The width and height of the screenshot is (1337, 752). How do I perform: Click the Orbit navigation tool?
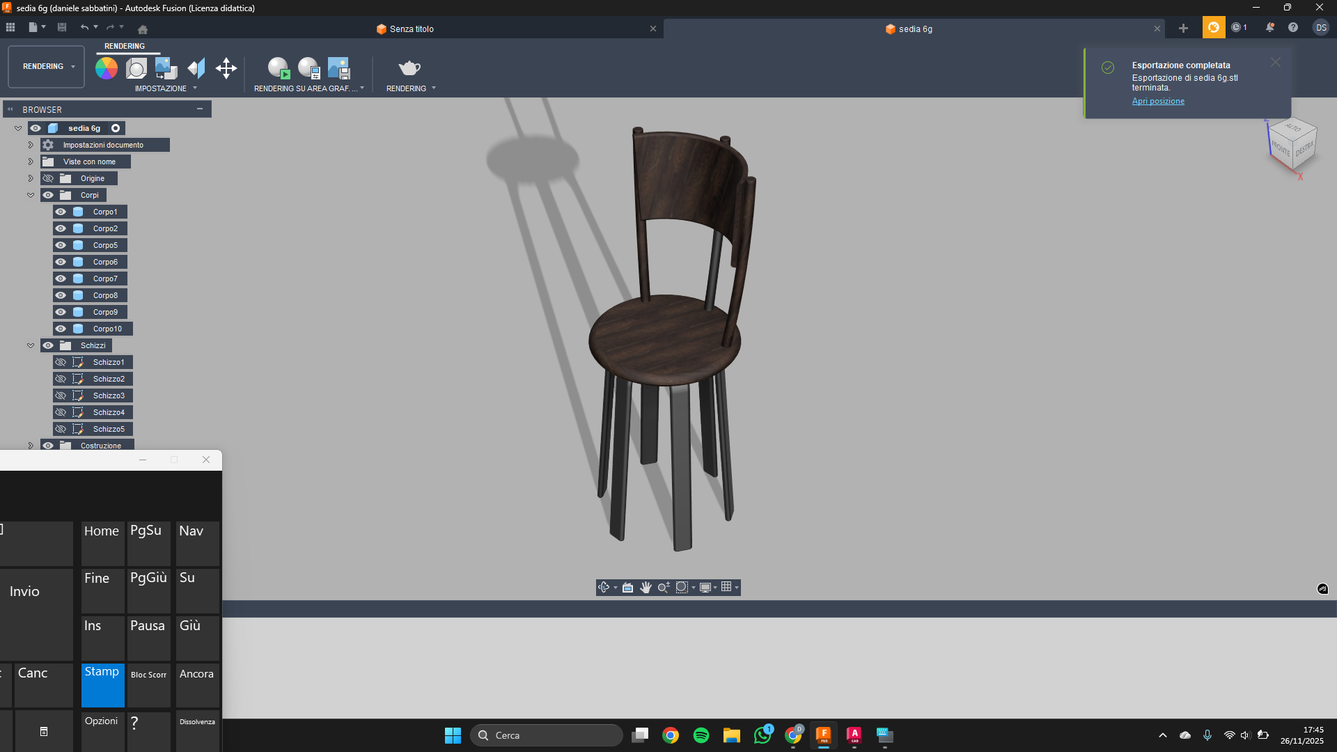[x=604, y=588]
